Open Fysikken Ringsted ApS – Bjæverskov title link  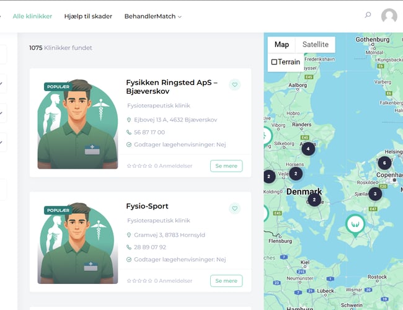point(172,87)
